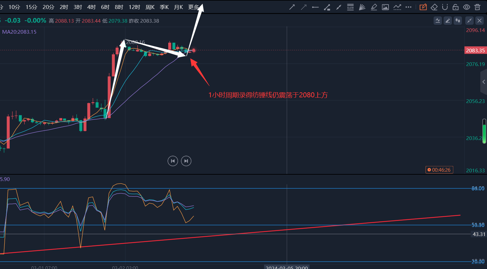Switch to the 12时 timeframe
The height and width of the screenshot is (269, 487).
pos(134,7)
